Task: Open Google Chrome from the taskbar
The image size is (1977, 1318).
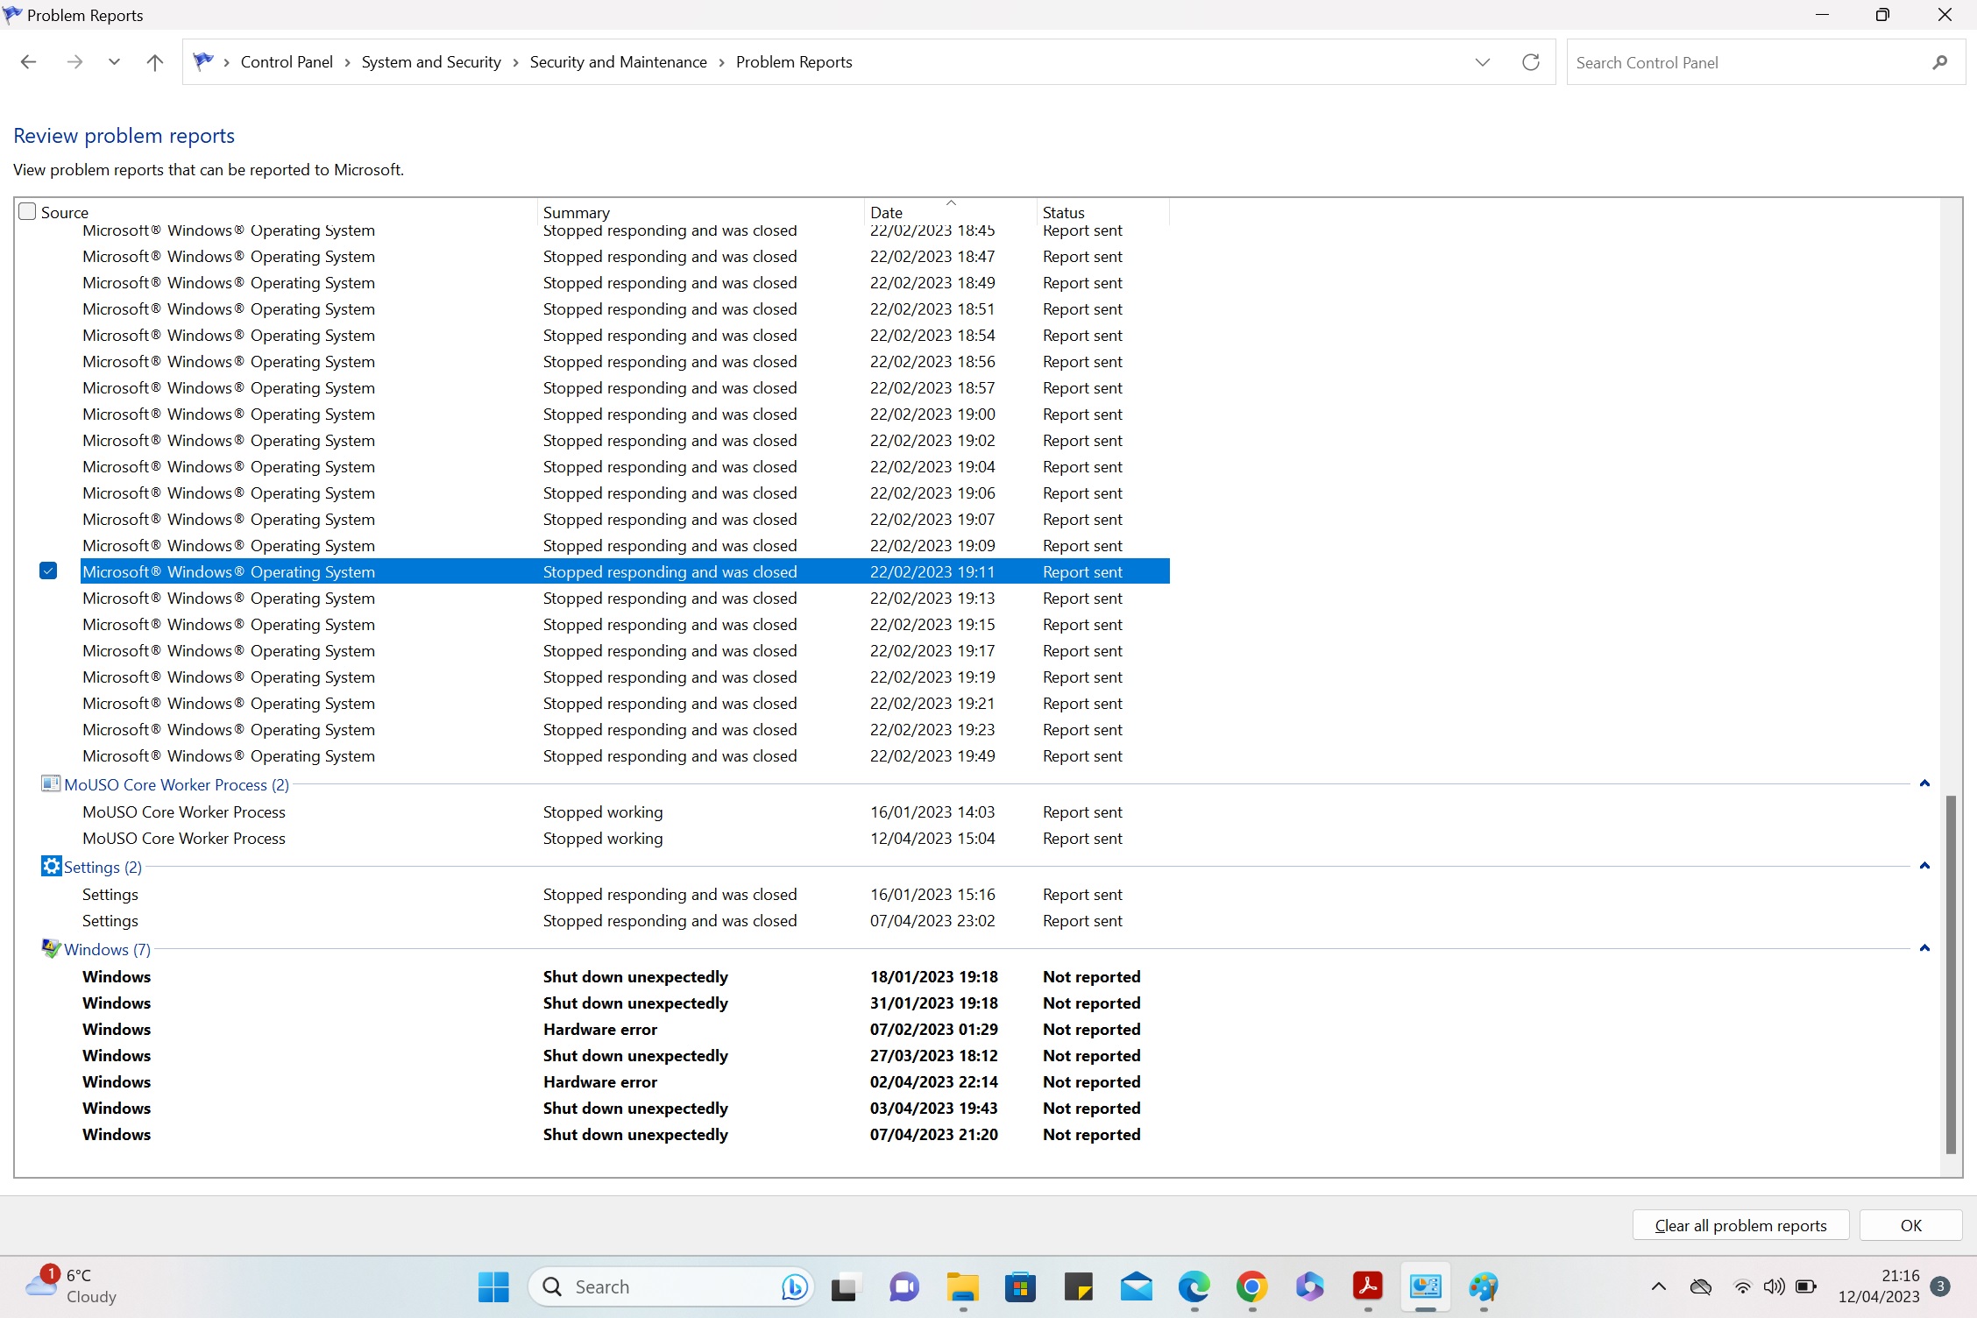Action: tap(1252, 1286)
